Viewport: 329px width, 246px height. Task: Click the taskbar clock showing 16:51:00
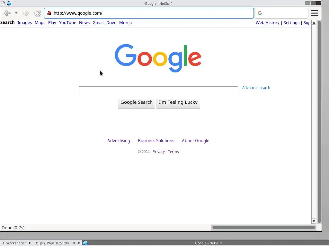pyautogui.click(x=52, y=243)
